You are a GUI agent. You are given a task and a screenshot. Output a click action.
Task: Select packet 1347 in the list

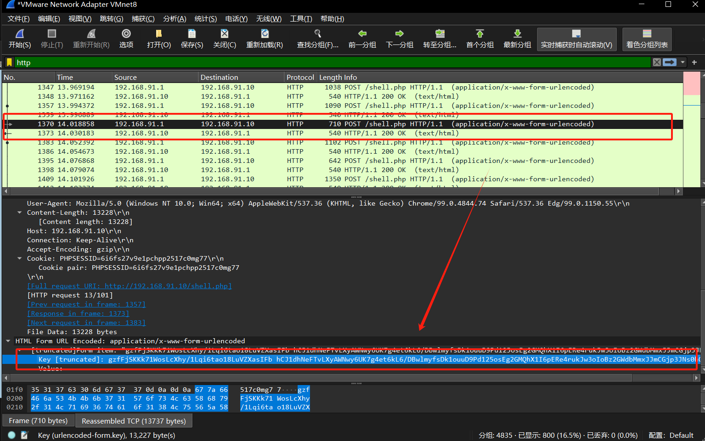pos(343,87)
